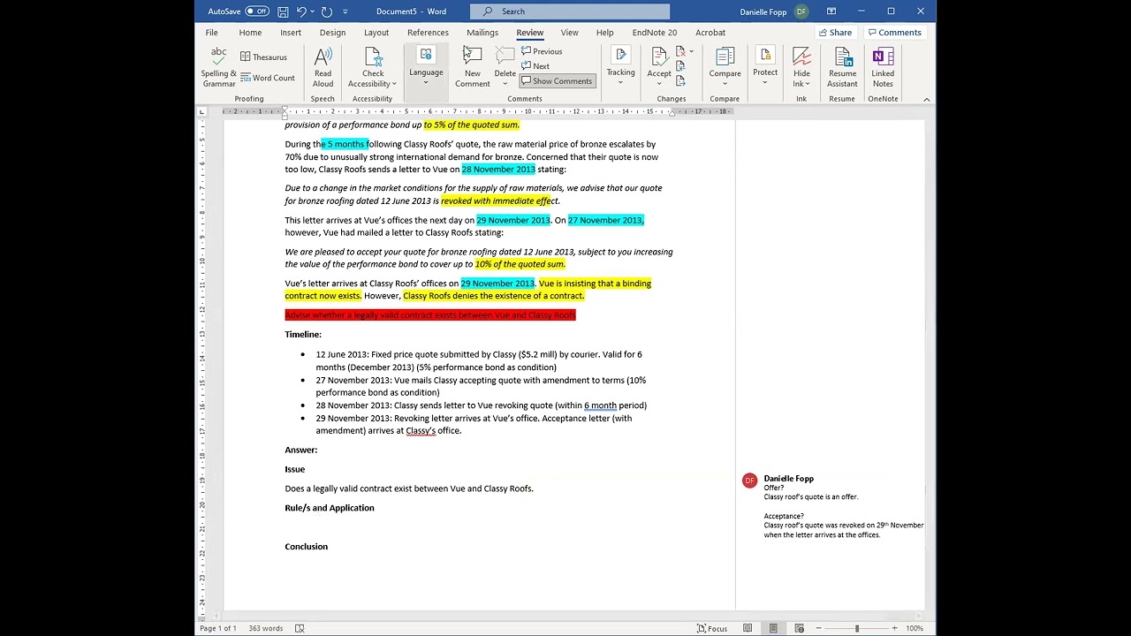
Task: Open Ribbon Display Options icon
Action: point(831,11)
